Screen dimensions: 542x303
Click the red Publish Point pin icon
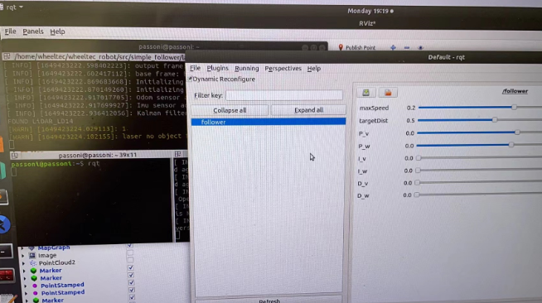pos(341,47)
